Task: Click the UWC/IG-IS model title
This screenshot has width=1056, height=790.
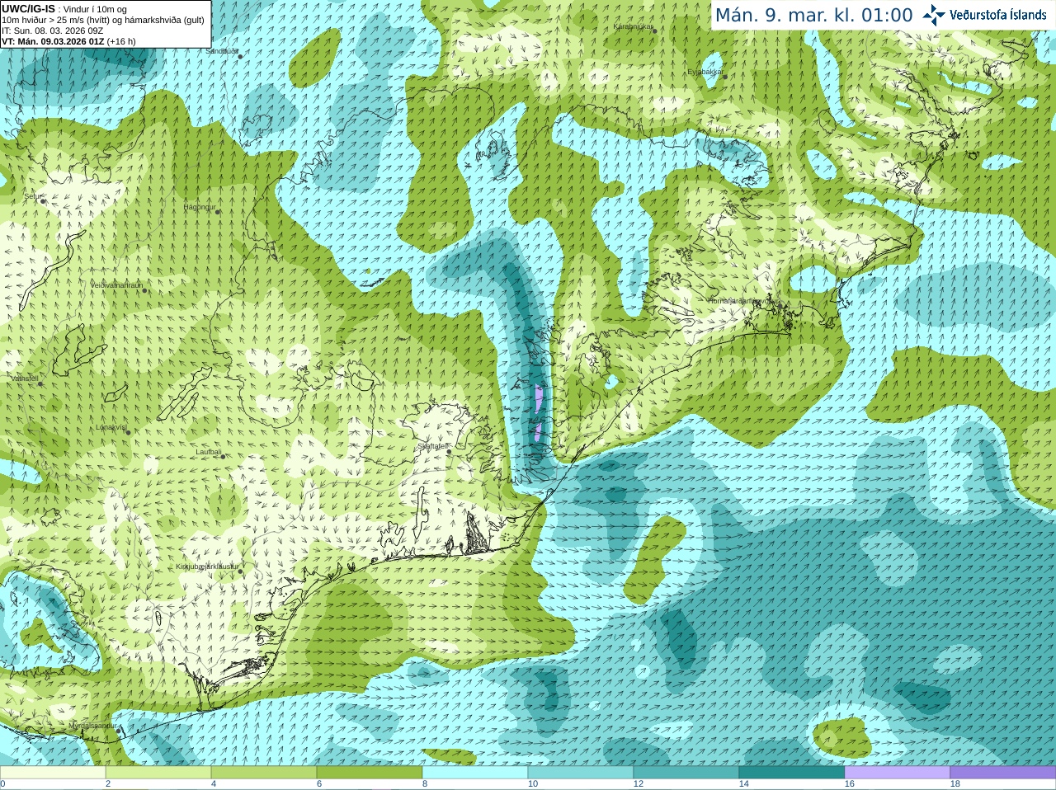Action: click(28, 8)
